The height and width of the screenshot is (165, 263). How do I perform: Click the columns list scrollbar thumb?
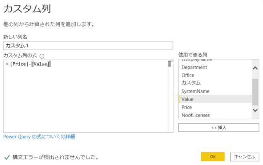[x=255, y=92]
